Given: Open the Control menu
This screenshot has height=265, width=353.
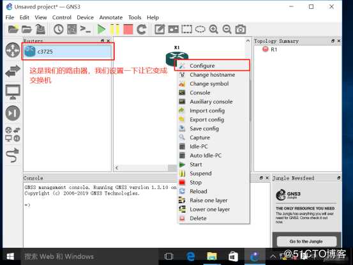Looking at the screenshot, I should 62,17.
